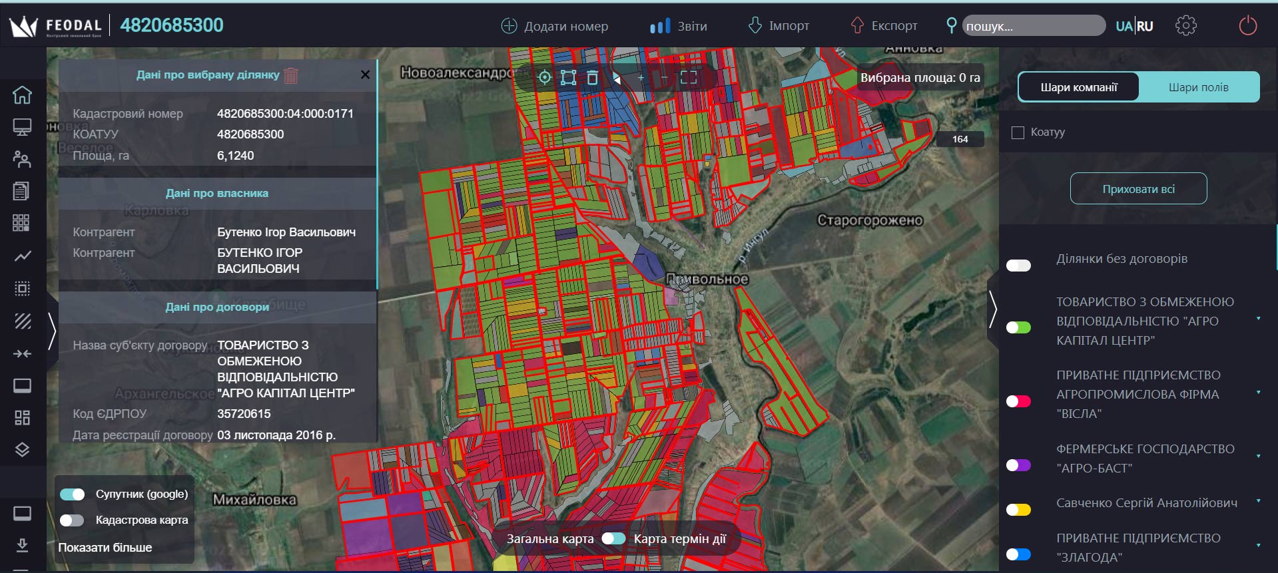Expand the АГРО КАПІТАЛ ЦЕНТР layer arrow
The height and width of the screenshot is (573, 1278).
tap(1258, 319)
